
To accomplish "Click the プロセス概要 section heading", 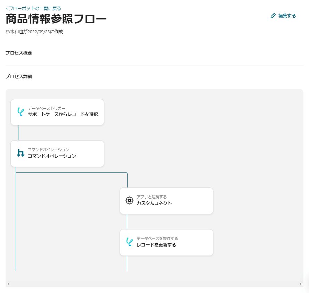I will [19, 53].
